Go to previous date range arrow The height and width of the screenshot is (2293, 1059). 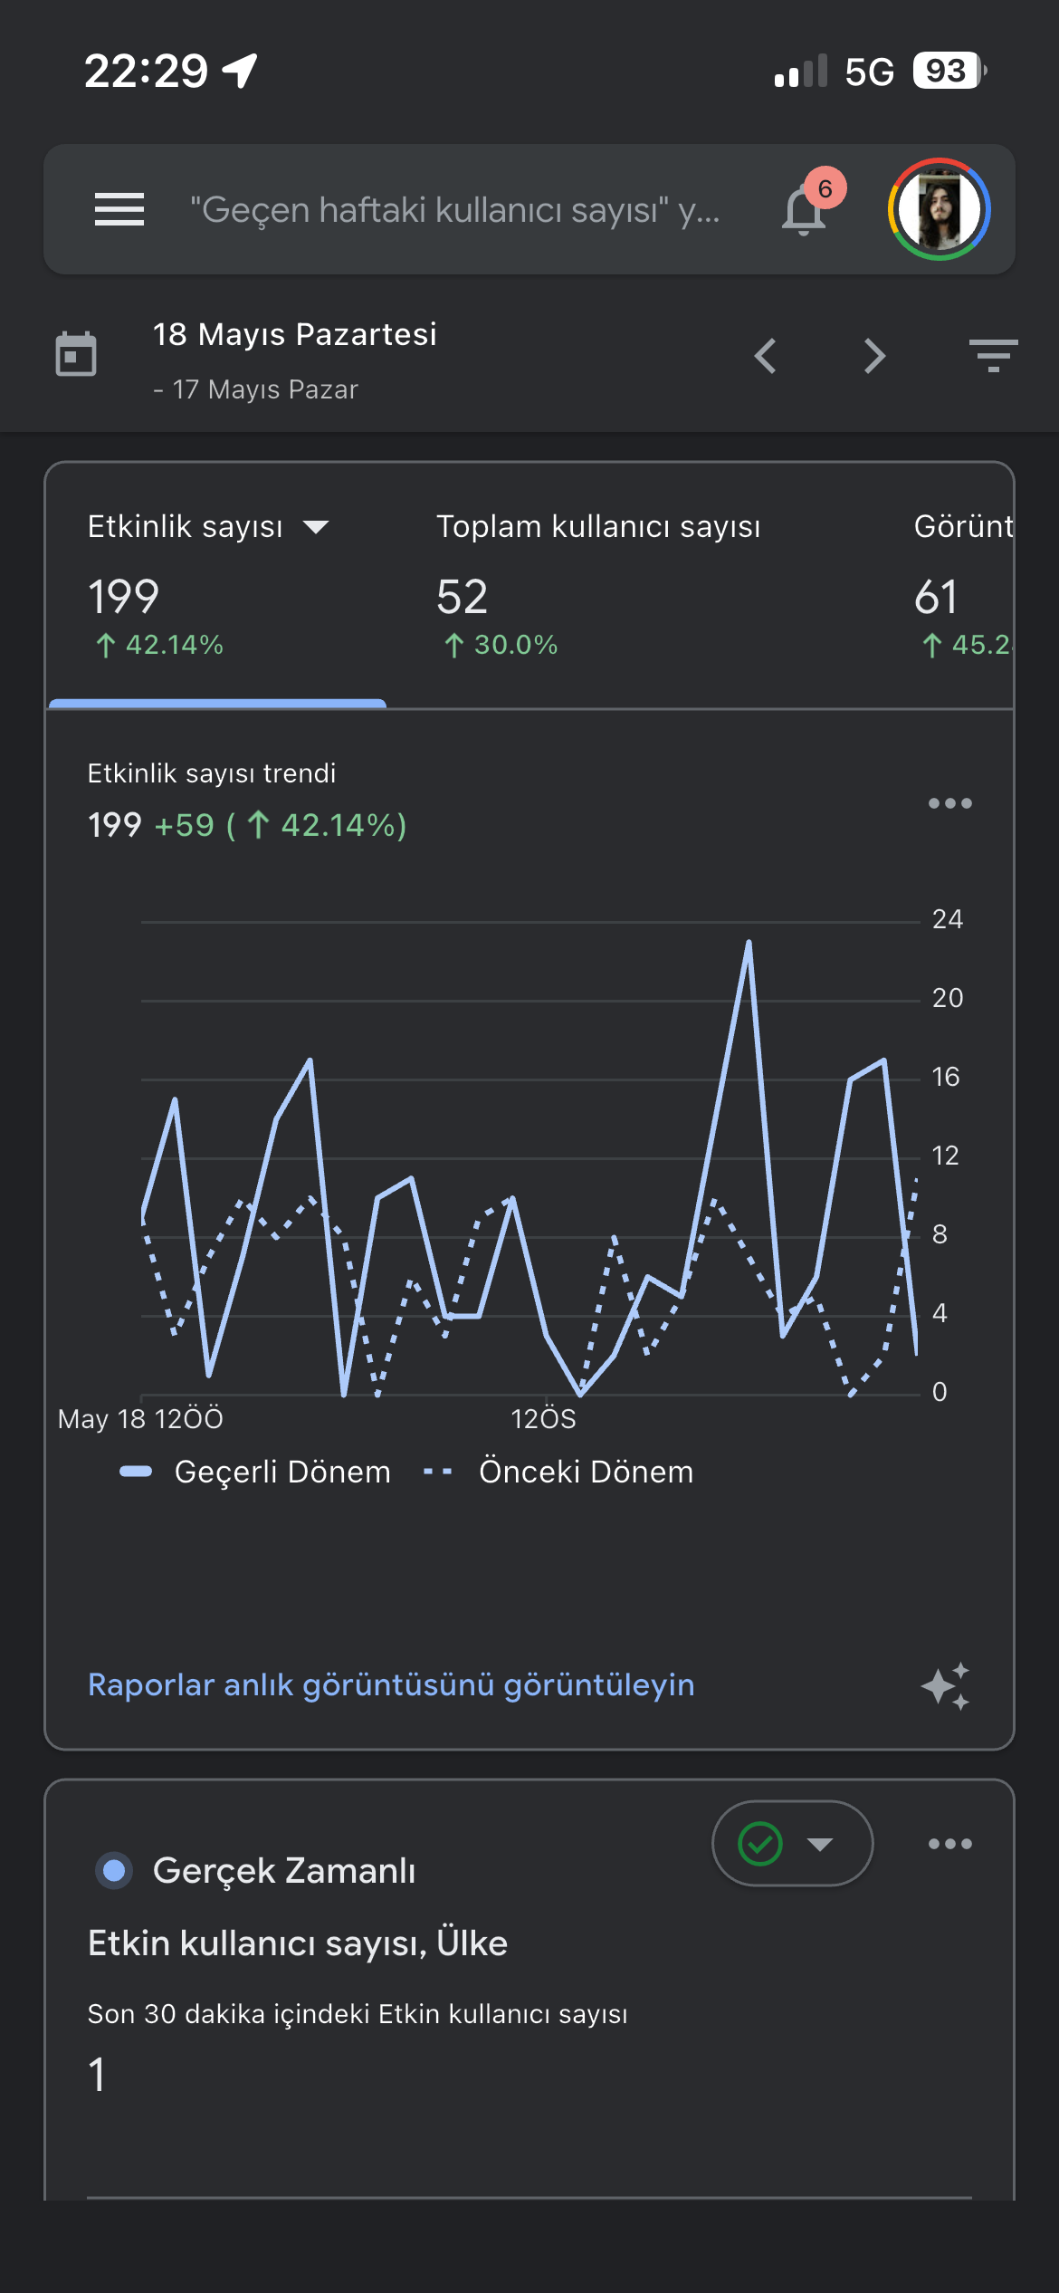click(766, 356)
